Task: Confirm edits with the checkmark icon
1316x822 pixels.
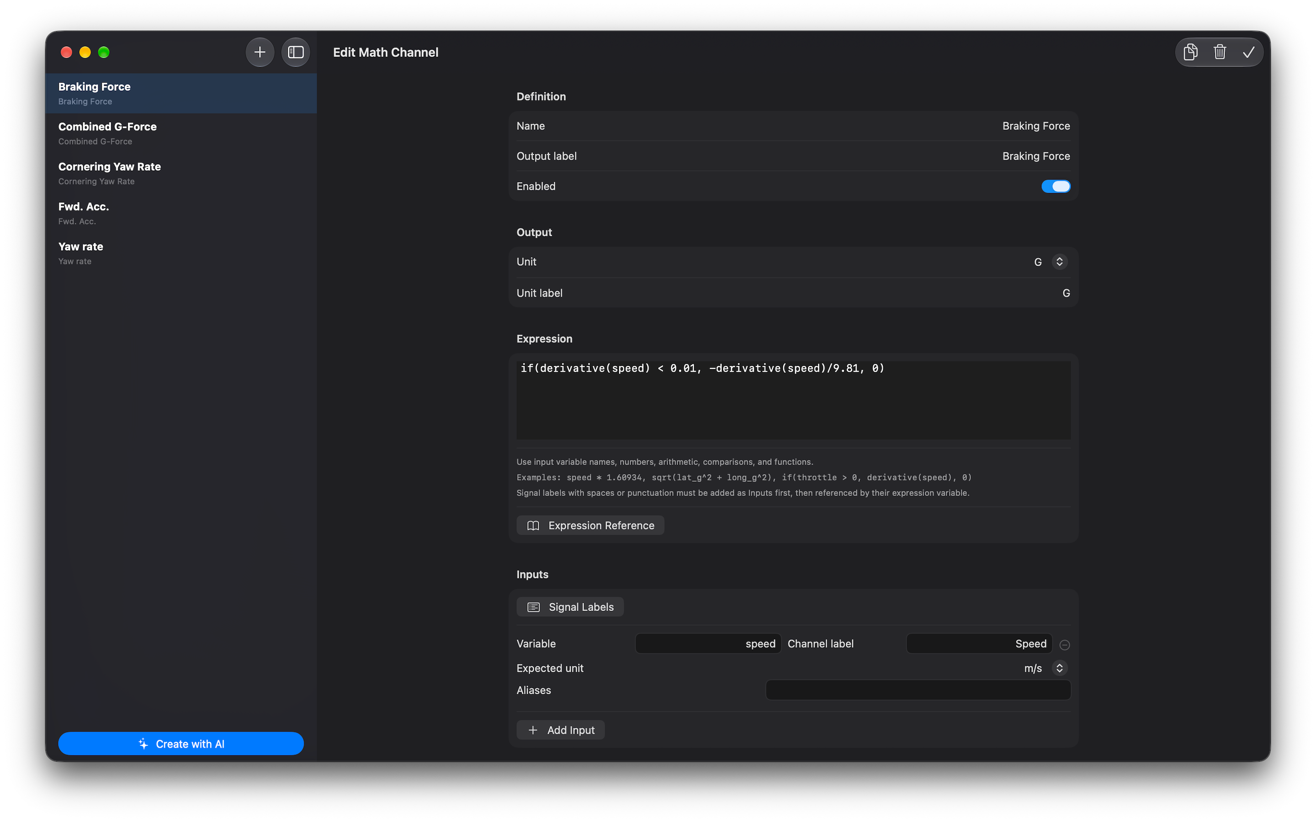Action: point(1248,52)
